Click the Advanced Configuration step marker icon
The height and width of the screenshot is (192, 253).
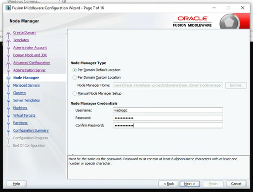tap(9, 63)
